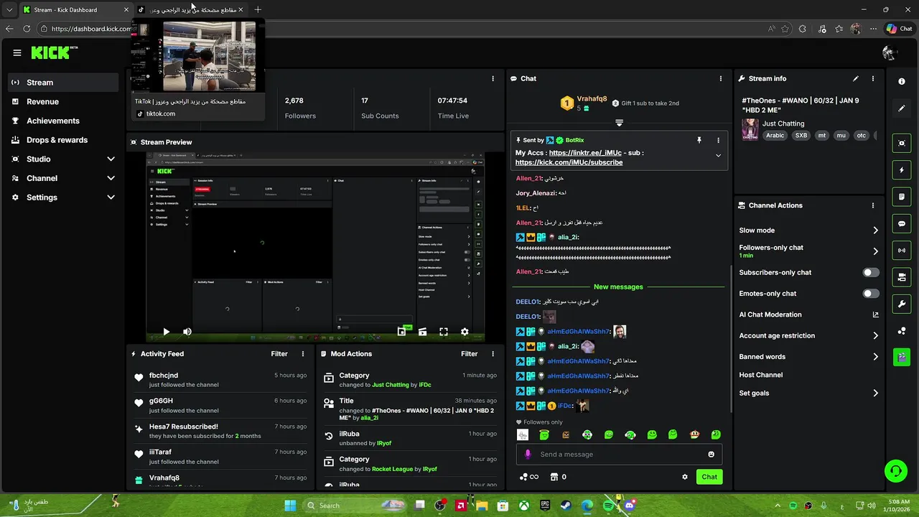Open AI Chat Moderation external link
Viewport: 919px width, 517px height.
(x=875, y=315)
